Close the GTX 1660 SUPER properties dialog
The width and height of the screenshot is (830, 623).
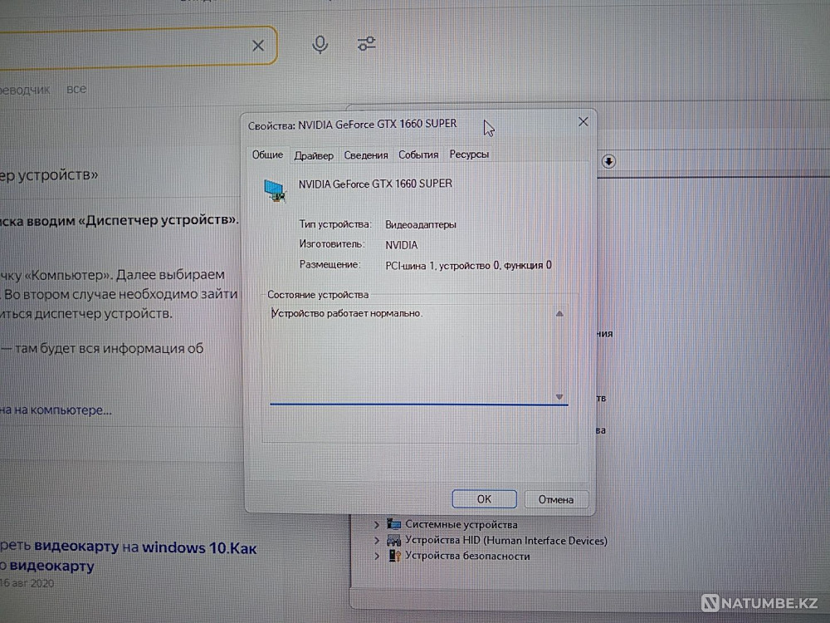583,122
